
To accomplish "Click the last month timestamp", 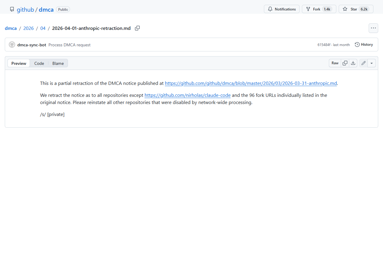I will tap(341, 45).
